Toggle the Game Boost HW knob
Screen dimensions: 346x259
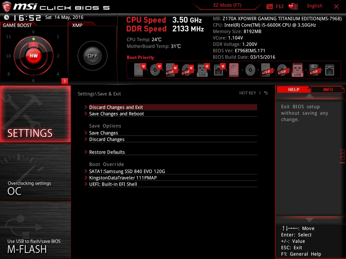coord(33,56)
